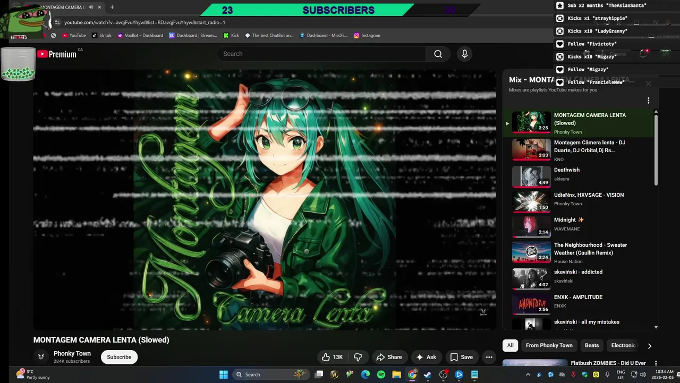Open a new browser tab

(x=112, y=7)
